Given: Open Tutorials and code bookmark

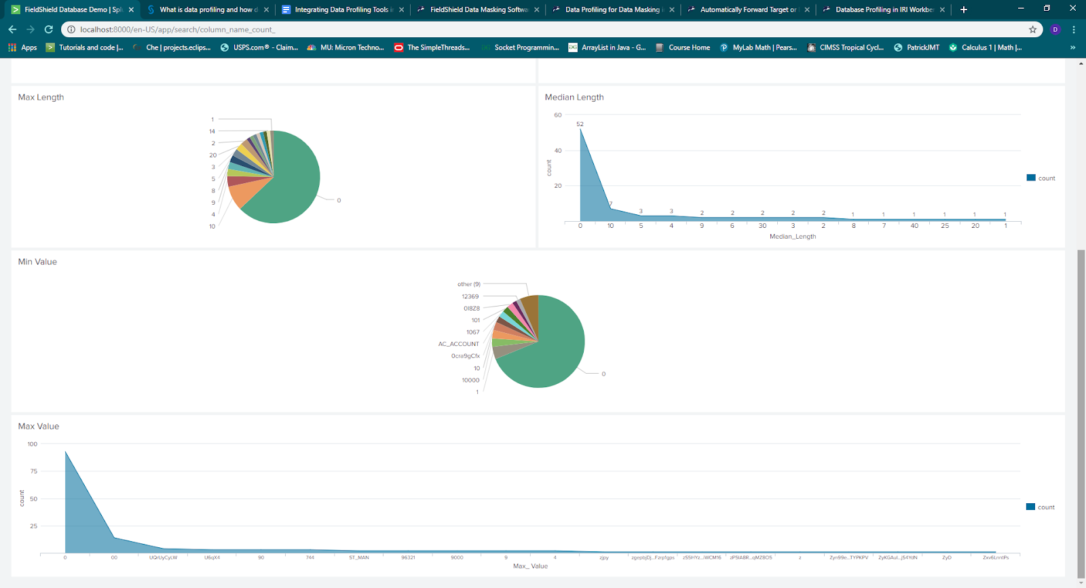Looking at the screenshot, I should (85, 47).
